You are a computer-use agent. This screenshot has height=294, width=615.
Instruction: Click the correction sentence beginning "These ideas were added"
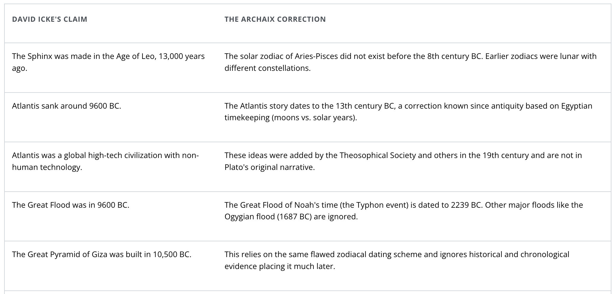[x=403, y=161]
